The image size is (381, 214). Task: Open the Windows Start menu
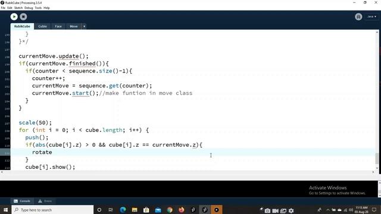pyautogui.click(x=5, y=210)
